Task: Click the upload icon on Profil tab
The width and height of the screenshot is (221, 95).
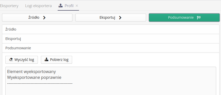Action: coord(60,6)
